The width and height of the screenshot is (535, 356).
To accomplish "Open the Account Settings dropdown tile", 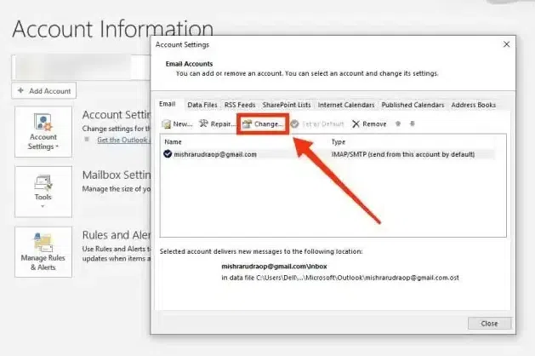I will (43, 132).
